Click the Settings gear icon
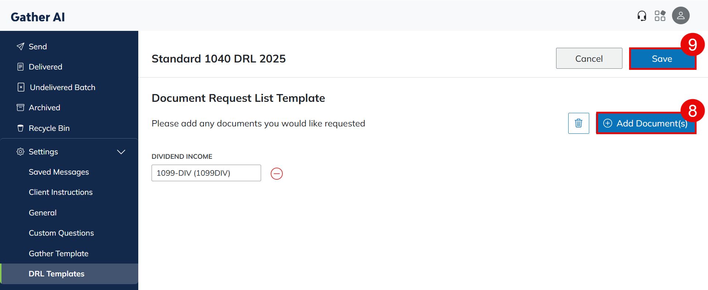 click(x=21, y=152)
